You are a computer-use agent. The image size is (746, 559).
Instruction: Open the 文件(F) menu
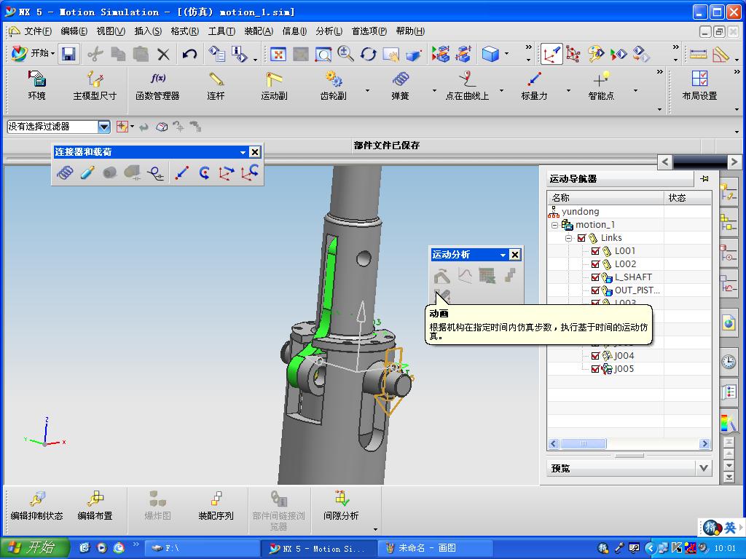(x=38, y=31)
